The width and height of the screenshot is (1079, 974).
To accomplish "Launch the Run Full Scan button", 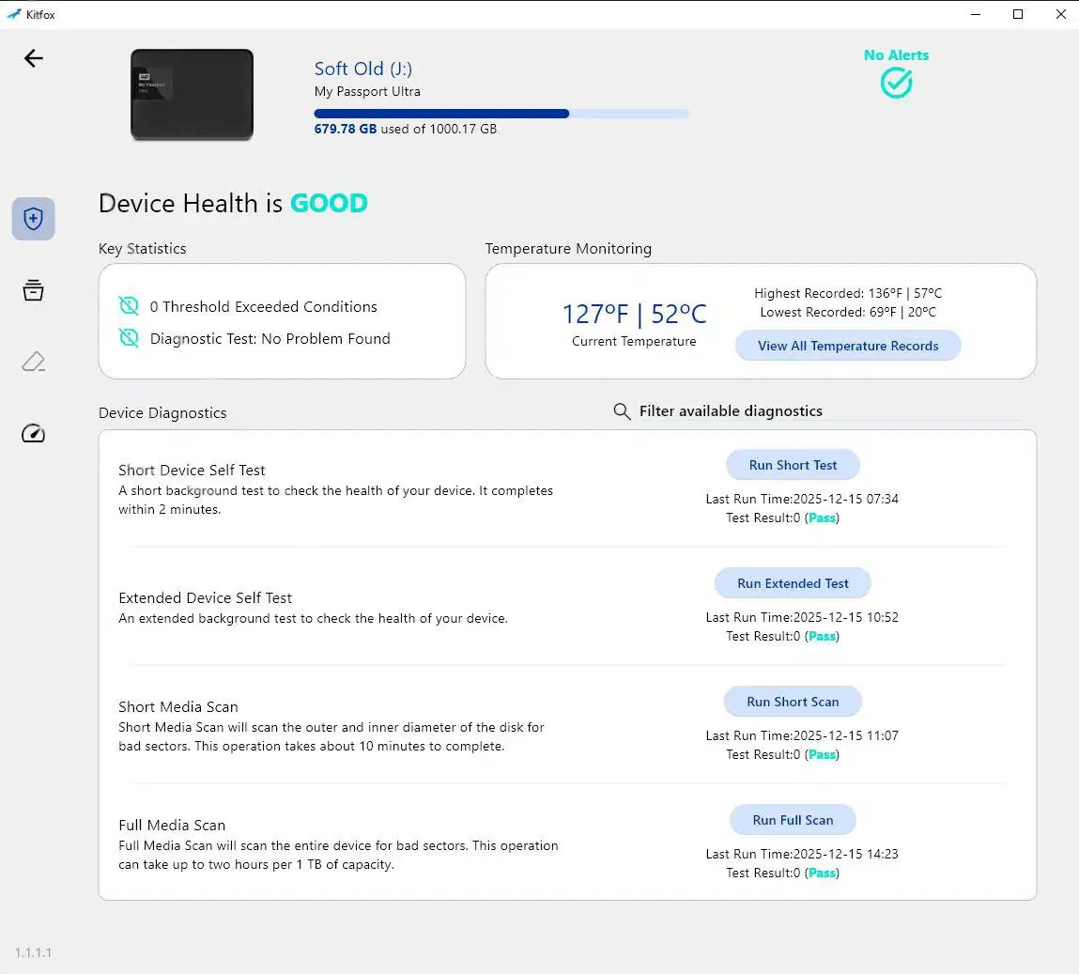I will pyautogui.click(x=793, y=820).
